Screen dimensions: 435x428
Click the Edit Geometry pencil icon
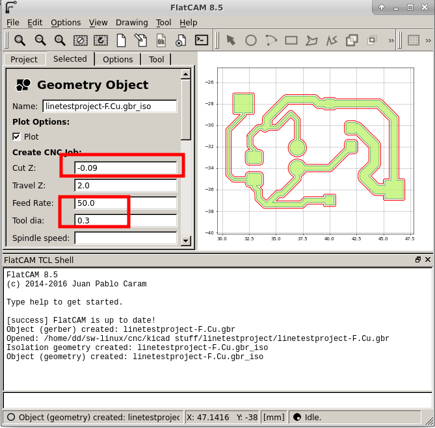(x=140, y=40)
